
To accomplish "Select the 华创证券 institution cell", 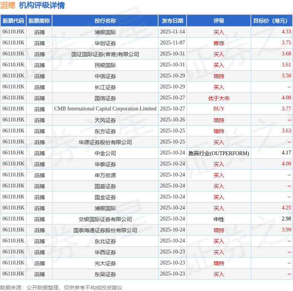I will point(105,43).
